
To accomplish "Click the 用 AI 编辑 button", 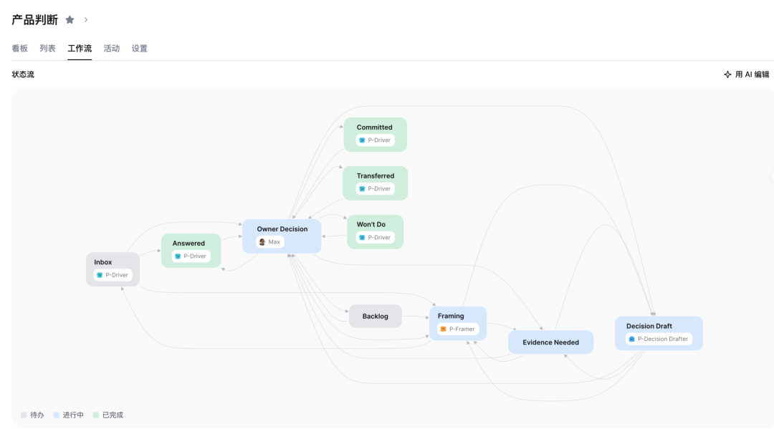I will coord(746,74).
